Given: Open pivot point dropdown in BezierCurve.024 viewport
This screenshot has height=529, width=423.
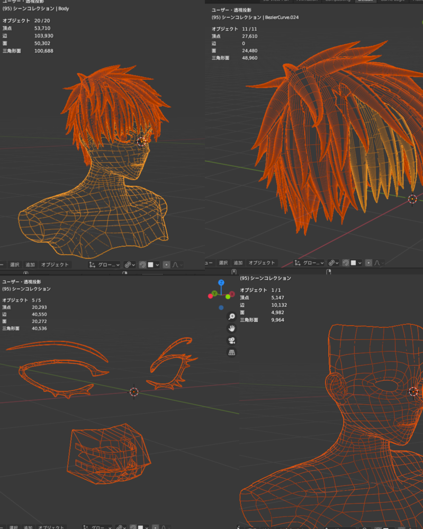Looking at the screenshot, I should click(x=334, y=263).
